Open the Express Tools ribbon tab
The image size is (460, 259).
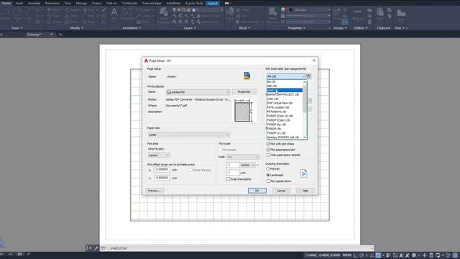point(194,3)
